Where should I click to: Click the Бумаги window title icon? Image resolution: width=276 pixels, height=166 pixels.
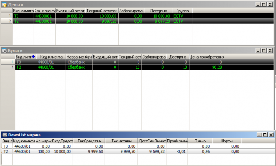click(x=4, y=51)
